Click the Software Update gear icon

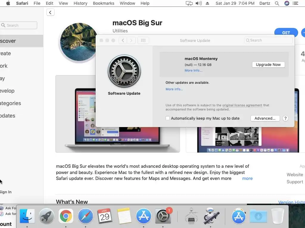124,71
